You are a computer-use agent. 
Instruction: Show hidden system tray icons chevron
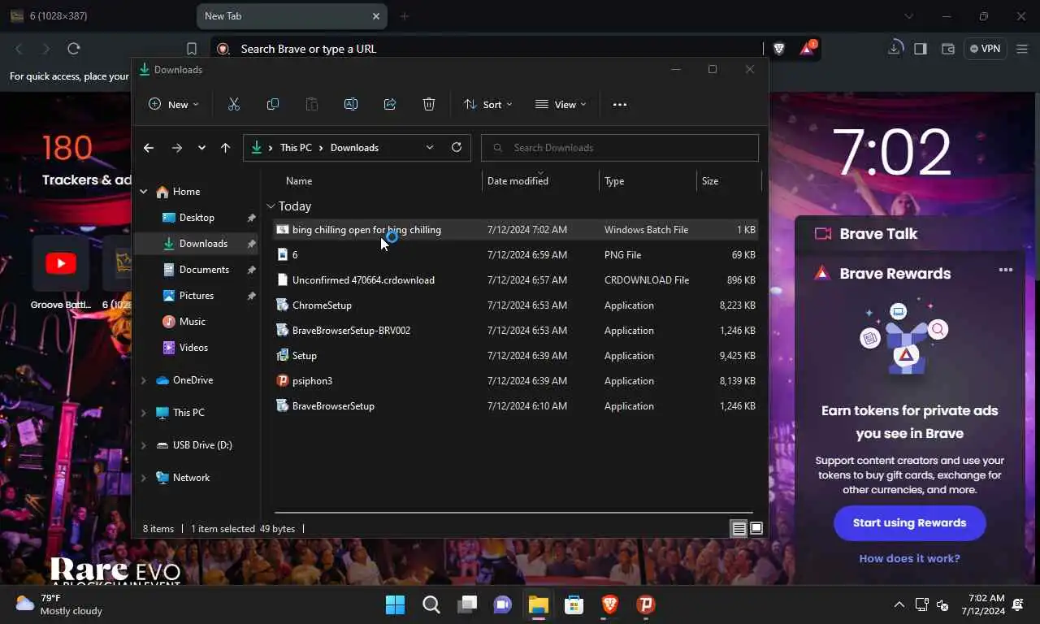[x=899, y=604]
